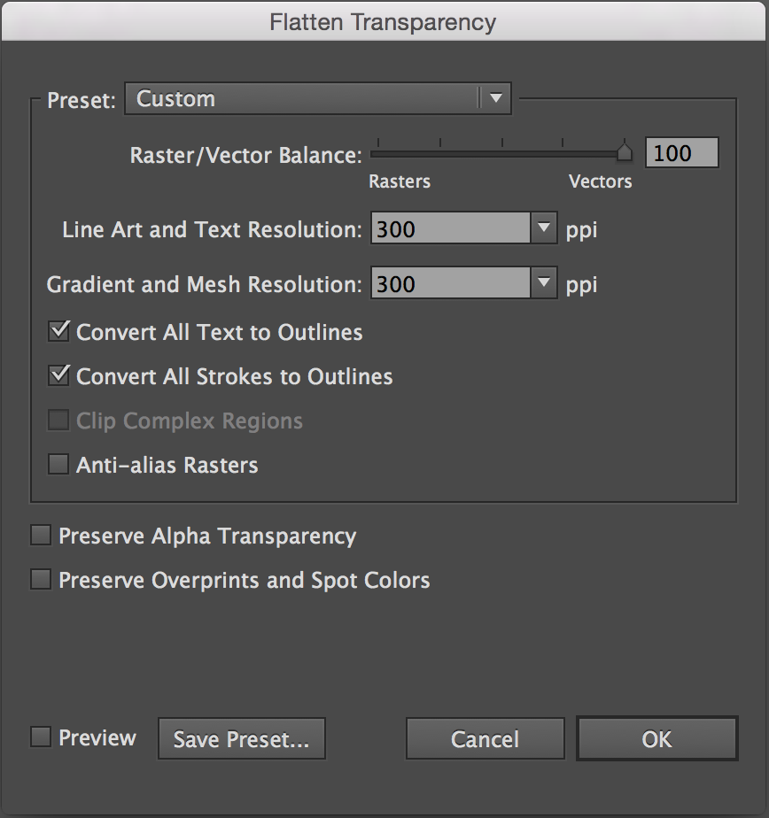Screen dimensions: 769x818
Task: Enable Preserve Alpha Transparency
Action: tap(39, 535)
